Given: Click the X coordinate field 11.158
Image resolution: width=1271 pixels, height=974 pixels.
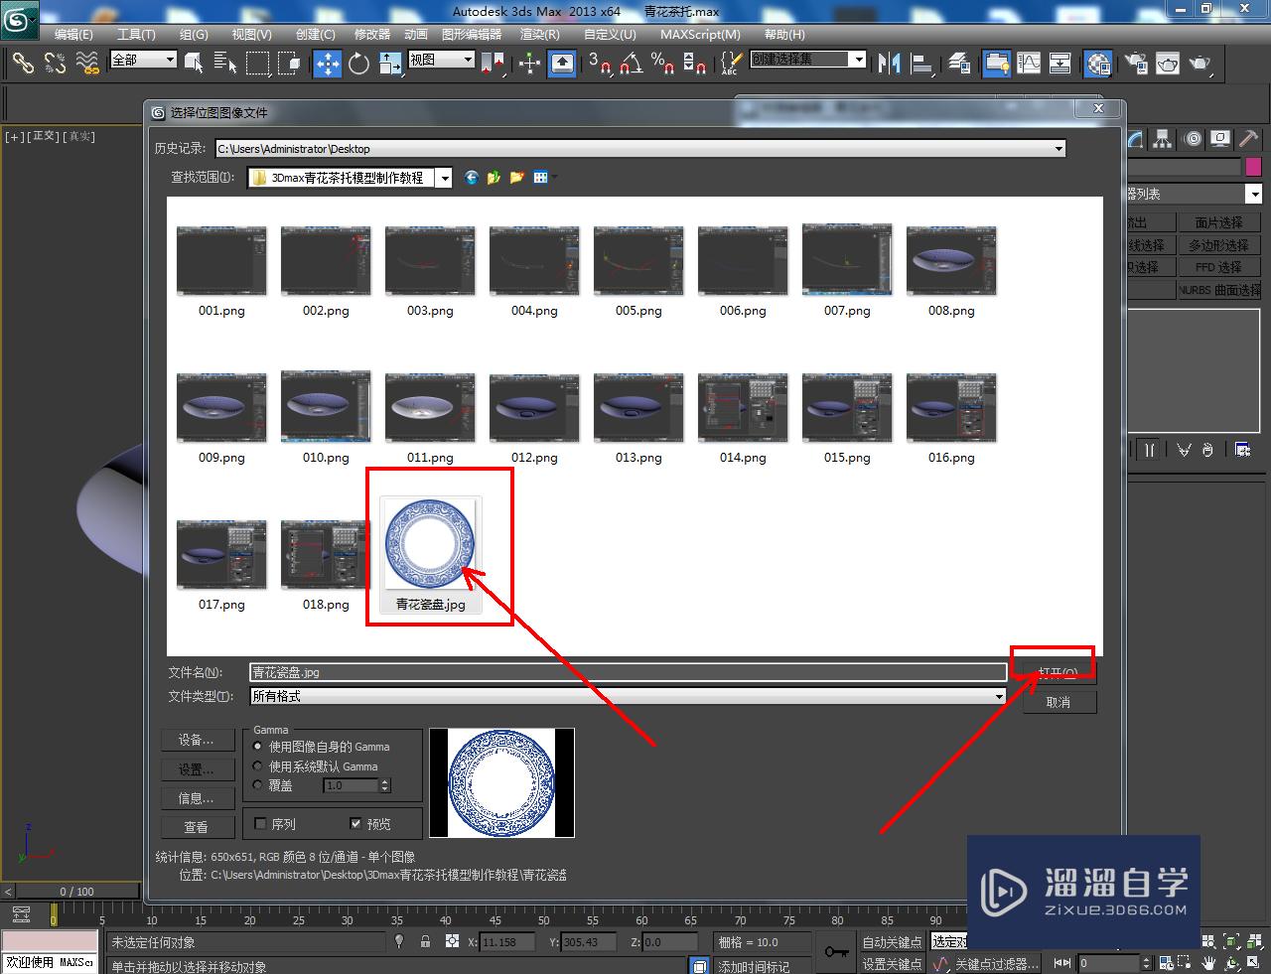Looking at the screenshot, I should [506, 942].
